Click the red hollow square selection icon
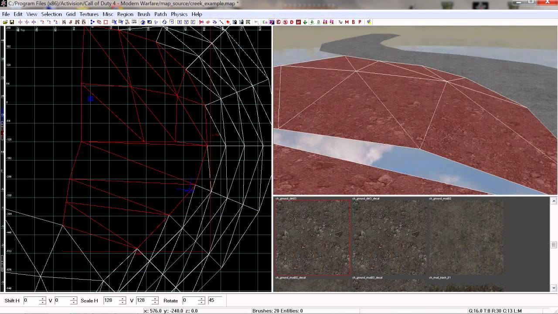The width and height of the screenshot is (558, 314). coord(106,22)
